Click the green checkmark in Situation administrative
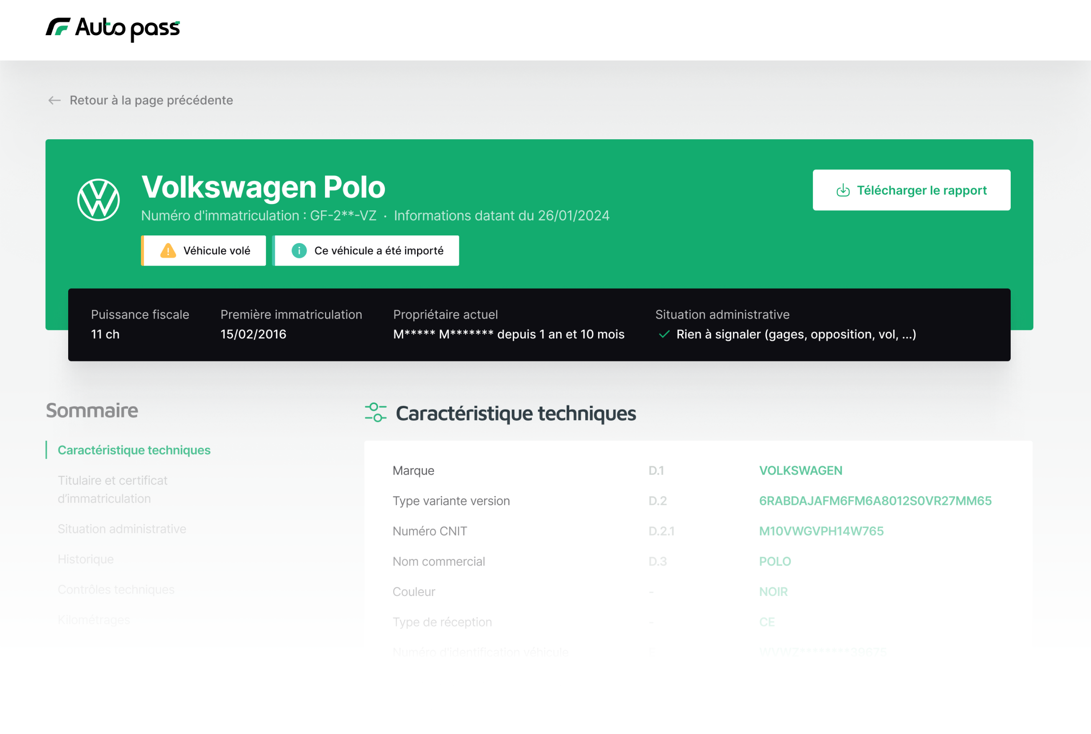The image size is (1091, 734). (x=663, y=334)
